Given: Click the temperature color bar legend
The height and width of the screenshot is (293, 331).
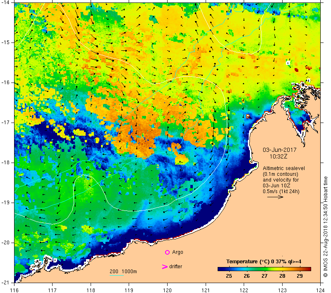Looking at the screenshot, I should pos(264,269).
